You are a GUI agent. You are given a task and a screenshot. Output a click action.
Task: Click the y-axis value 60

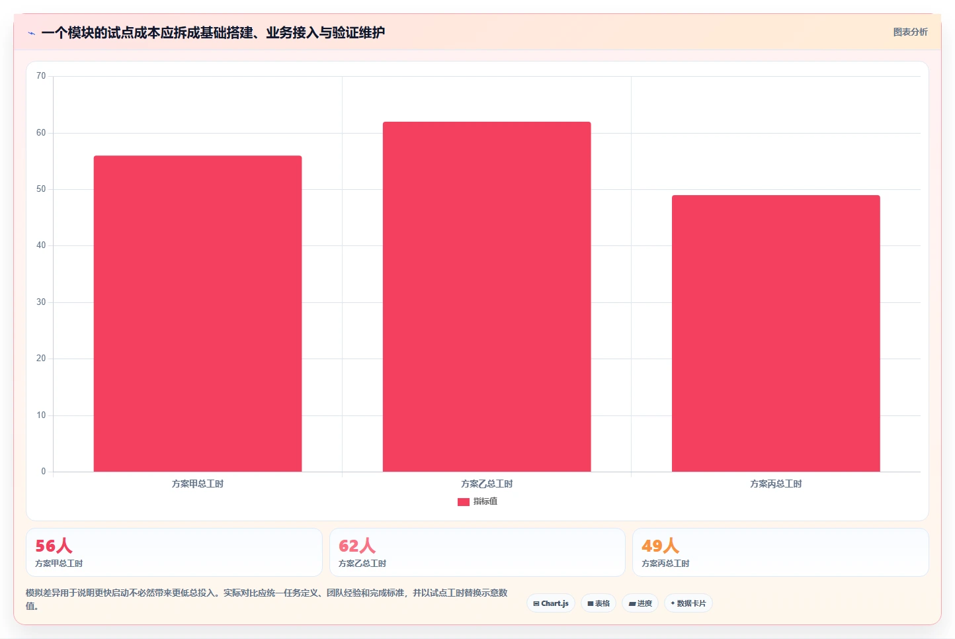(41, 133)
